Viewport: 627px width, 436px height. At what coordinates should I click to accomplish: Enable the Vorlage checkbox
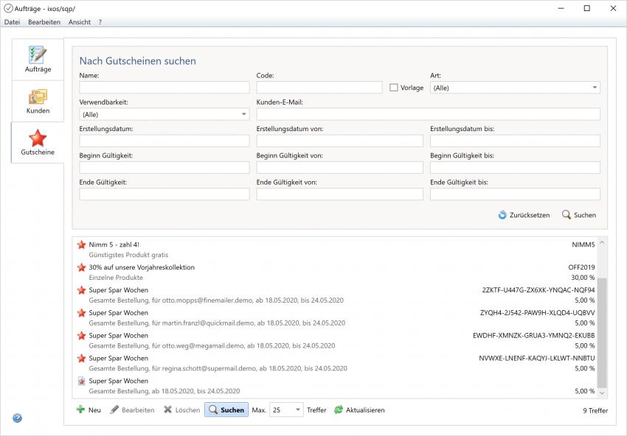point(394,88)
